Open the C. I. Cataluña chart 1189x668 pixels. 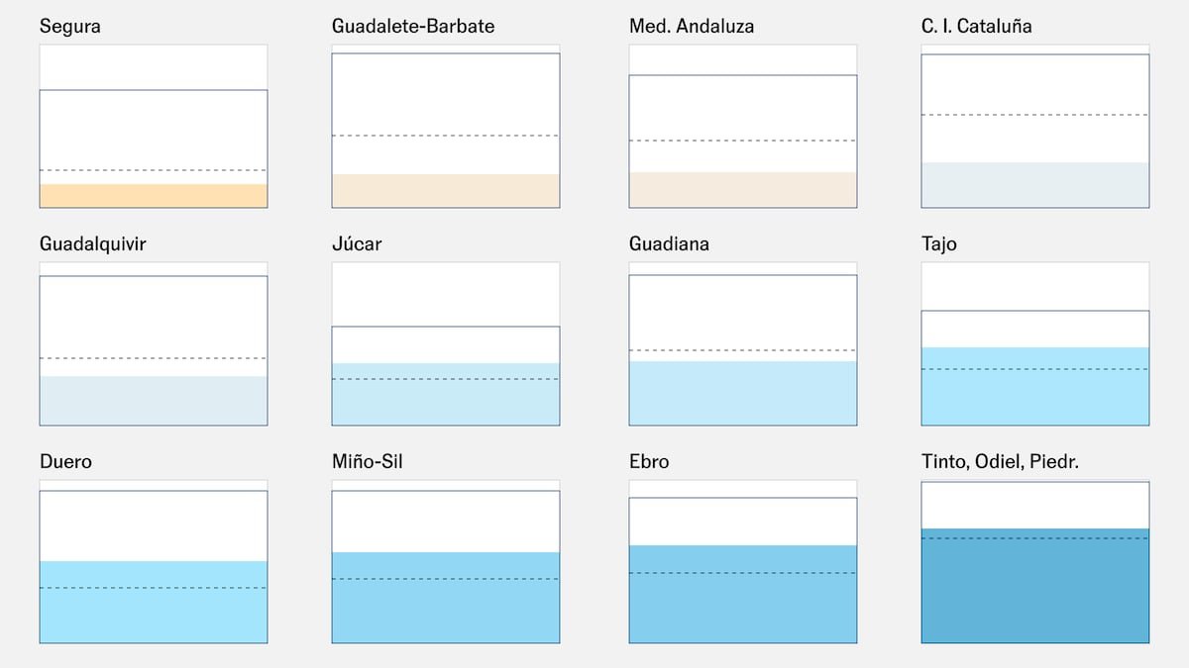tap(1035, 127)
